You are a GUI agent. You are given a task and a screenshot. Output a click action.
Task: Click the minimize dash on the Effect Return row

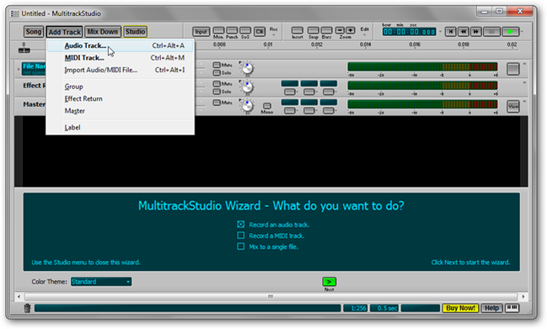coord(524,82)
